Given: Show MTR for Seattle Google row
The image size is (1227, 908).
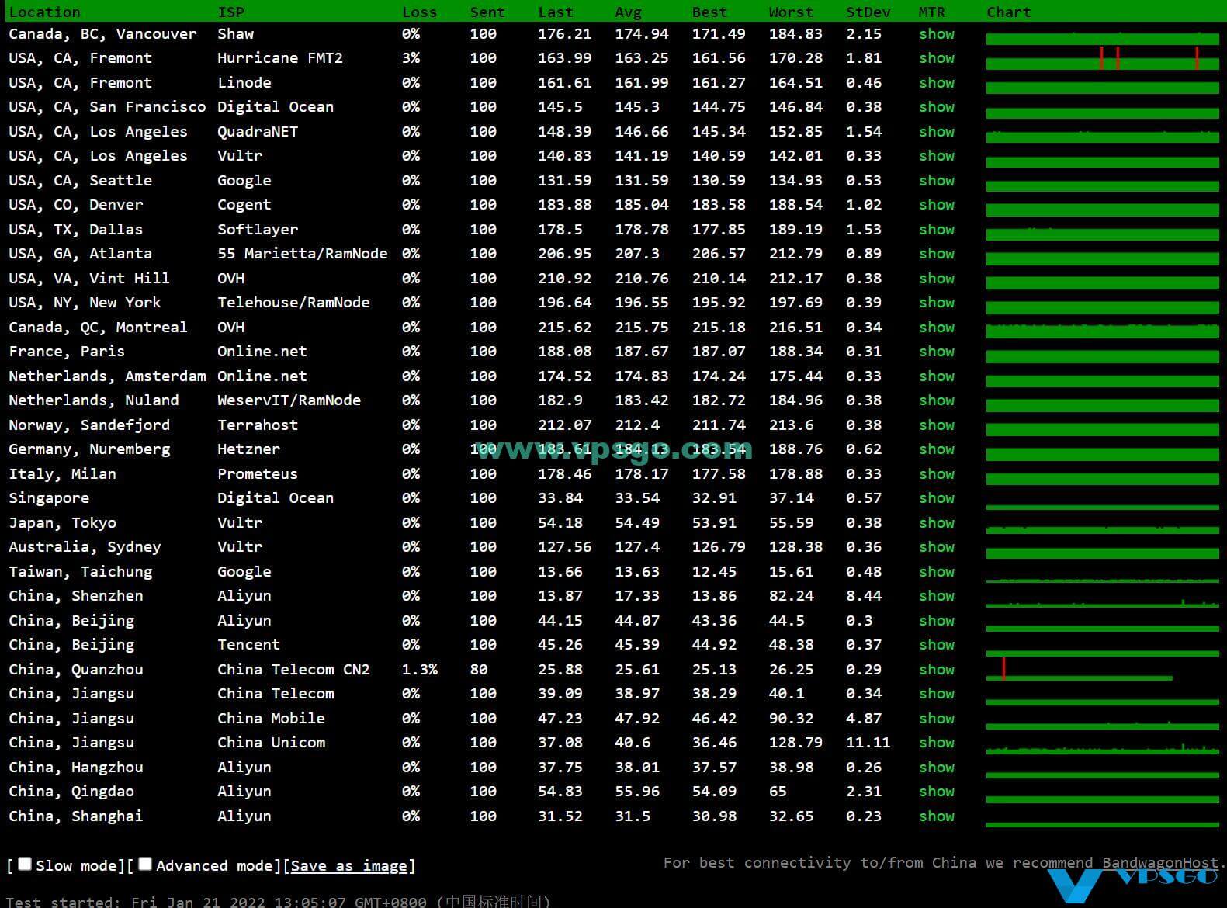Looking at the screenshot, I should coord(937,181).
